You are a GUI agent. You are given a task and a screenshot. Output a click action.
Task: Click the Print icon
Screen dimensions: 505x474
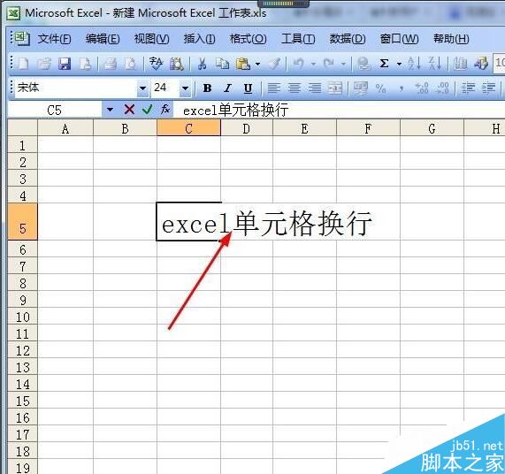pyautogui.click(x=111, y=64)
